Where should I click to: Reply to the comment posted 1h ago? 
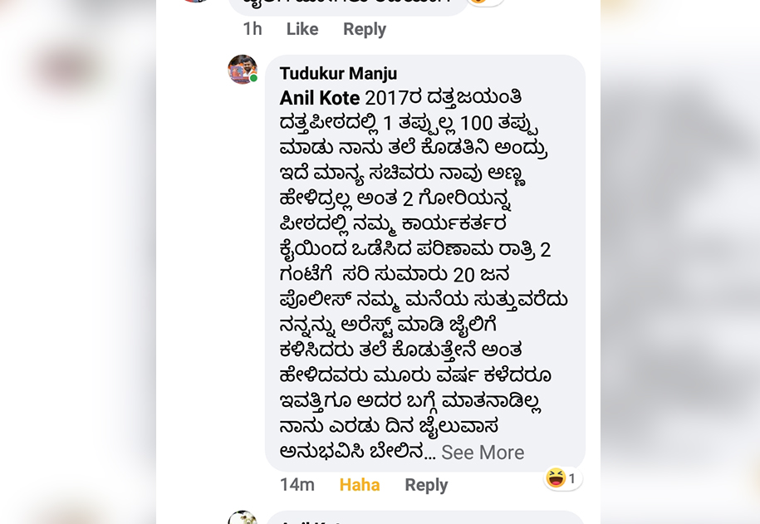coord(365,29)
